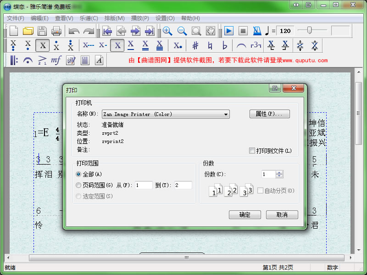Select the 页码范围(G) radio button
This screenshot has width=367, height=275.
click(78, 185)
